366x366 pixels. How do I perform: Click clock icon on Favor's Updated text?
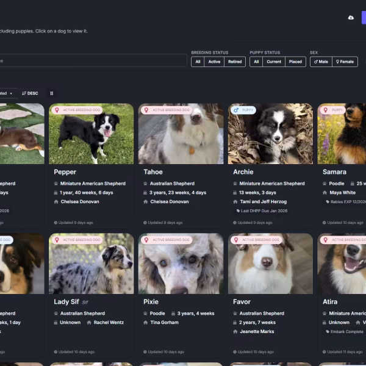pyautogui.click(x=235, y=352)
